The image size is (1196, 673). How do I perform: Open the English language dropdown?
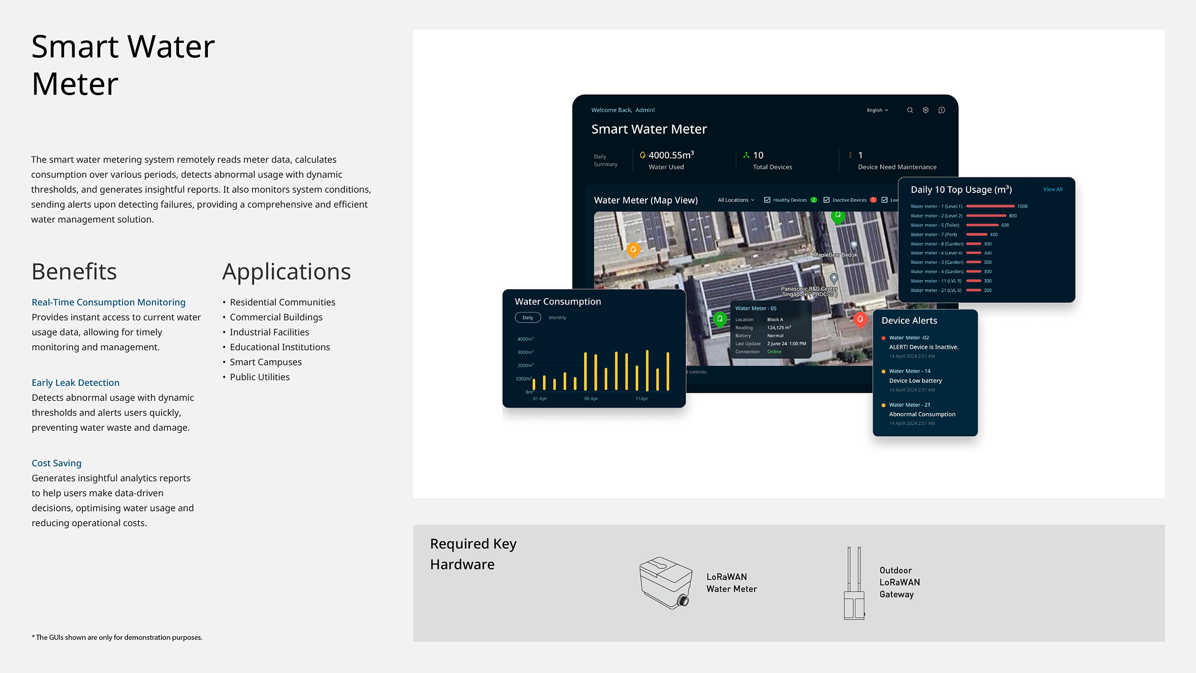click(x=877, y=110)
